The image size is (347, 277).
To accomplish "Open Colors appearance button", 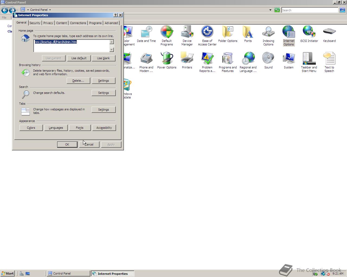I will (31, 128).
